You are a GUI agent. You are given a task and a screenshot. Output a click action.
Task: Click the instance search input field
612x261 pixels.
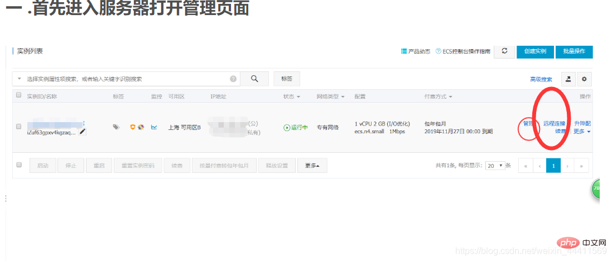126,79
